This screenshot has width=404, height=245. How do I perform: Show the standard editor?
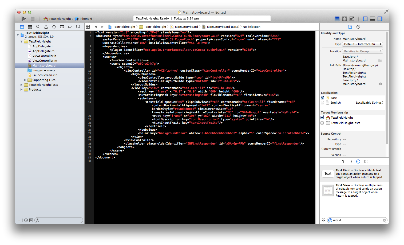[x=337, y=19]
